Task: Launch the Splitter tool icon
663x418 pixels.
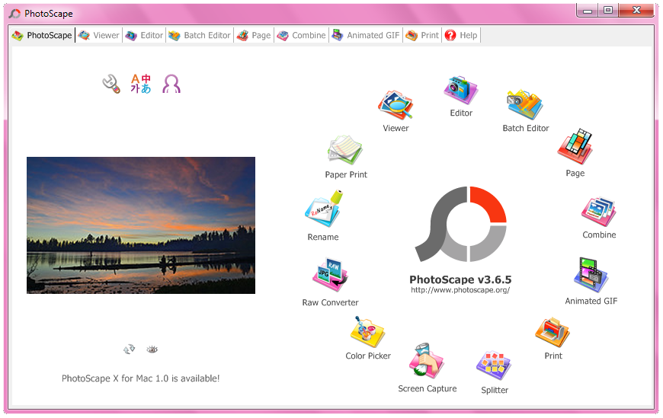Action: [x=494, y=365]
